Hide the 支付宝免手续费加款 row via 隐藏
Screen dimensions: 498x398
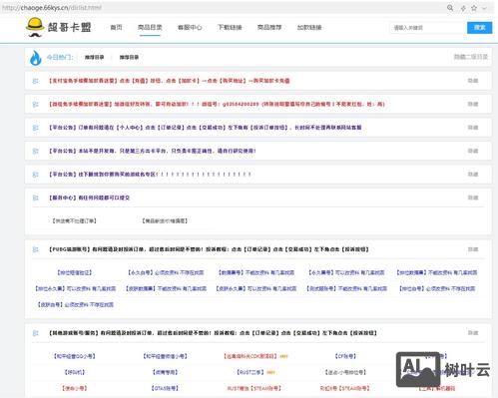[x=473, y=81]
